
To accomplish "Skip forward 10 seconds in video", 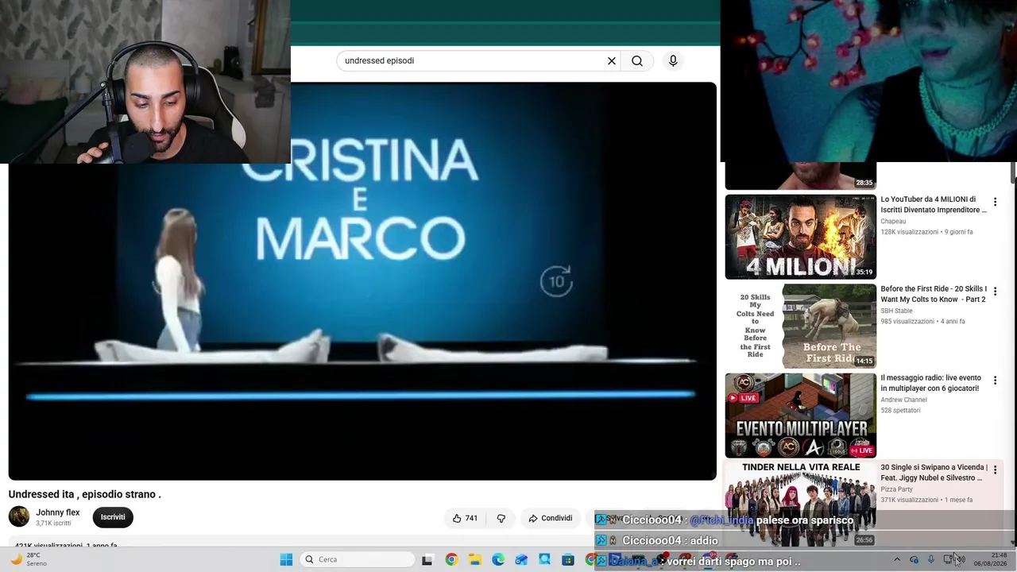I will 556,280.
